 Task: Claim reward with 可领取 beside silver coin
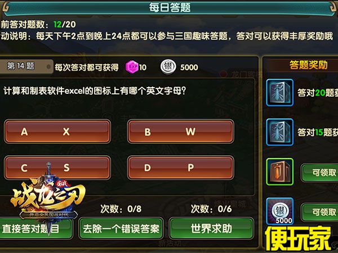(x=319, y=213)
